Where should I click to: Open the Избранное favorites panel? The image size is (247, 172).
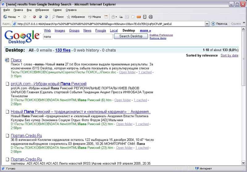76,17
